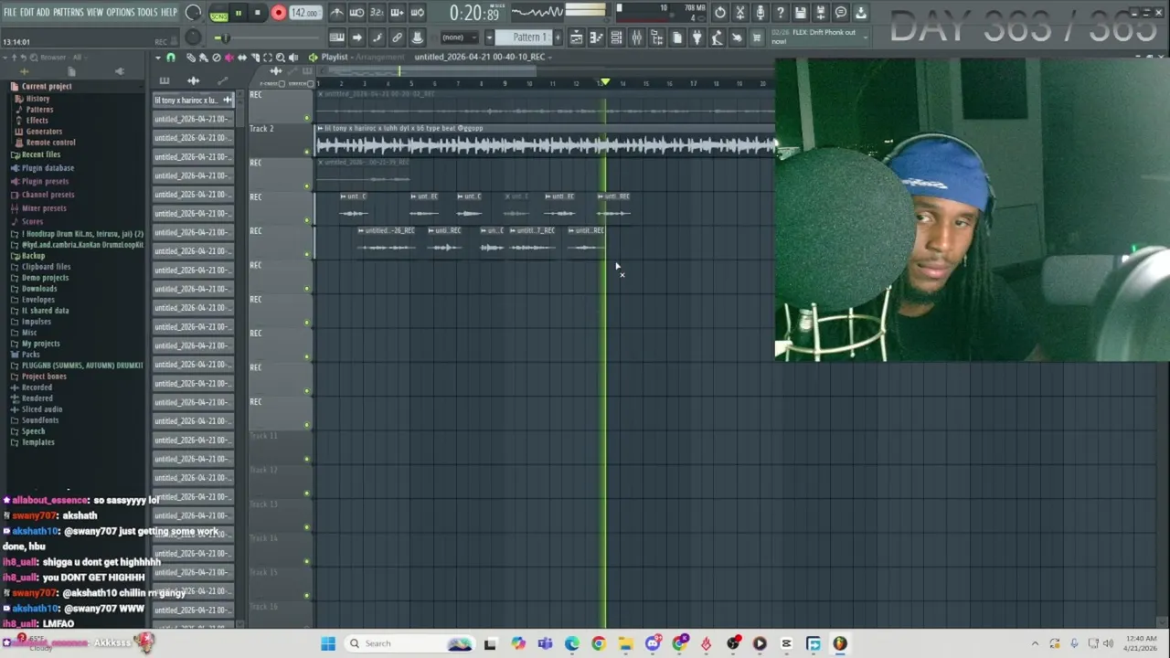The height and width of the screenshot is (658, 1170).
Task: Select the playlist paint brush tool
Action: 204,58
